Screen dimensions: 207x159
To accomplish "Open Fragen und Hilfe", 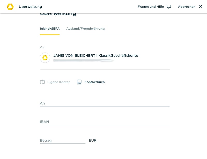I will click(151, 7).
